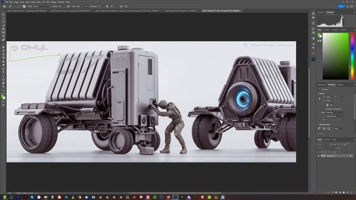Switch to the Channels tab
The width and height of the screenshot is (356, 200).
point(327,139)
